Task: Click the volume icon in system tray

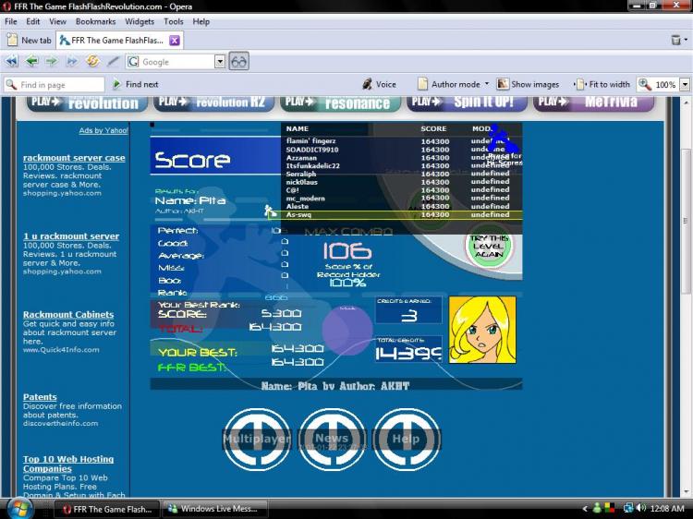Action: tap(643, 509)
